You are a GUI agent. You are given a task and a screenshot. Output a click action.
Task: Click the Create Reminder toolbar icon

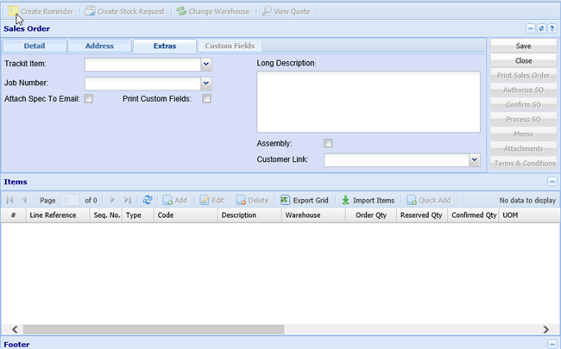click(x=14, y=12)
